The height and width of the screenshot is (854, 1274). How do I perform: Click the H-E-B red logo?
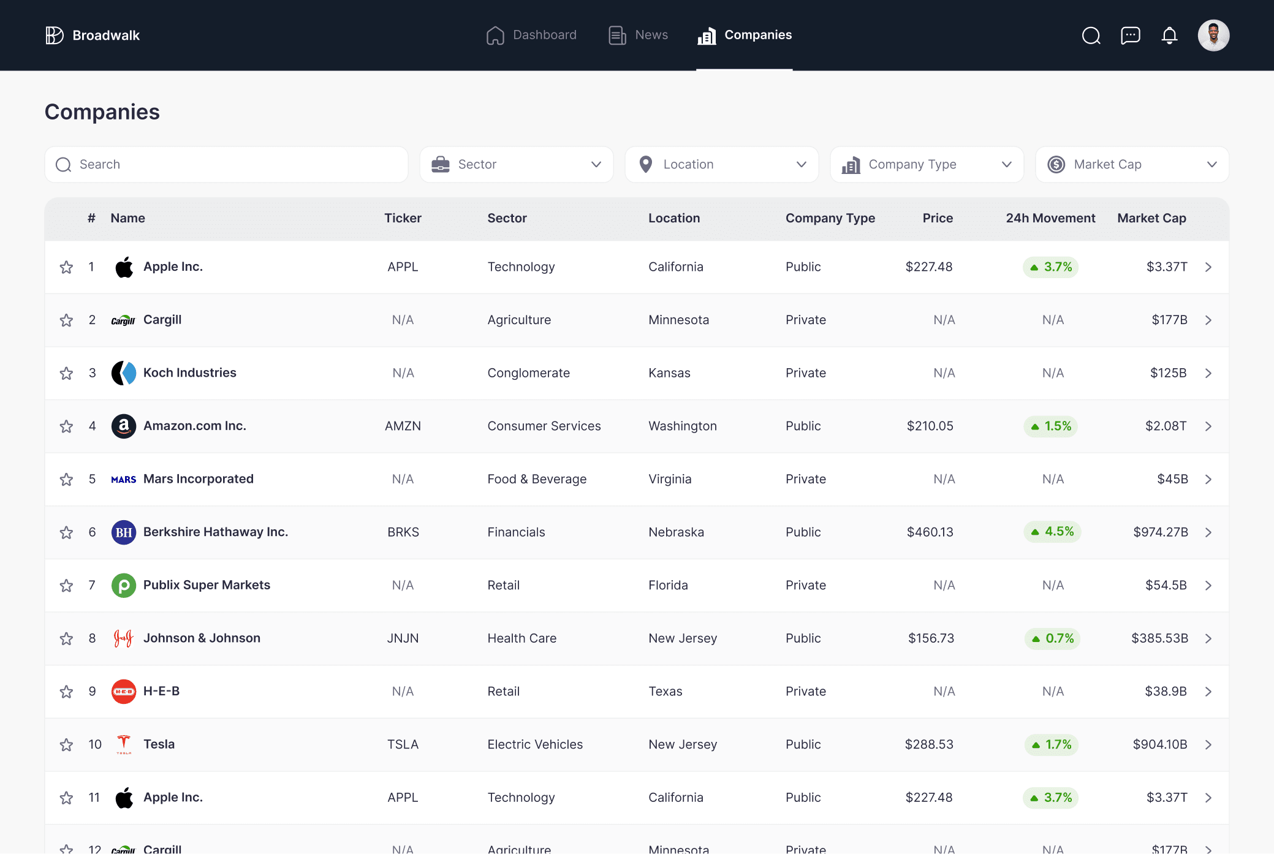pyautogui.click(x=124, y=692)
